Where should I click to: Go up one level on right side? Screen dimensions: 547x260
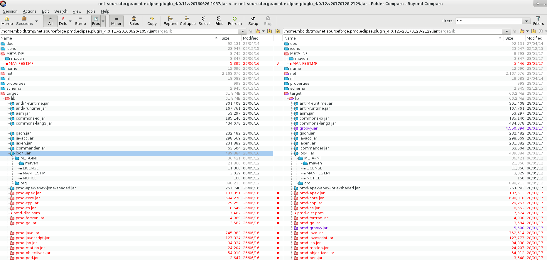(x=534, y=31)
